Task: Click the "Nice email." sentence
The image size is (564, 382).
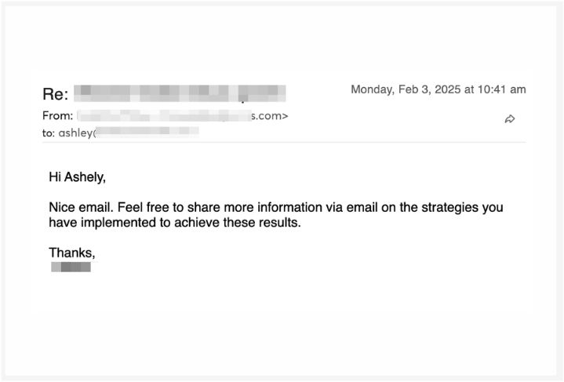Action: 79,208
